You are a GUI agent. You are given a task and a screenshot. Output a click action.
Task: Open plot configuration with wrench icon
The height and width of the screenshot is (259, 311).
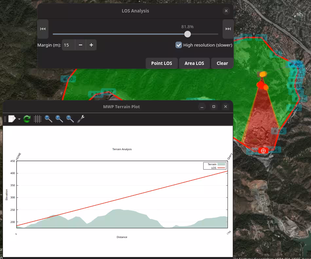click(x=81, y=119)
